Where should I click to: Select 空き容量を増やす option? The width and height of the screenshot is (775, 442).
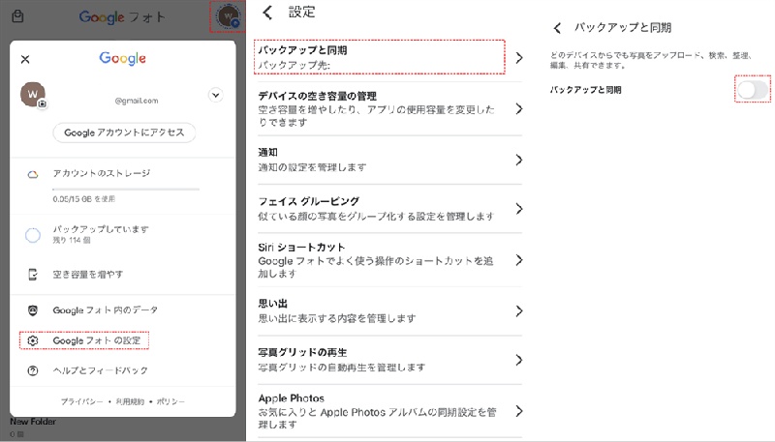tap(88, 275)
